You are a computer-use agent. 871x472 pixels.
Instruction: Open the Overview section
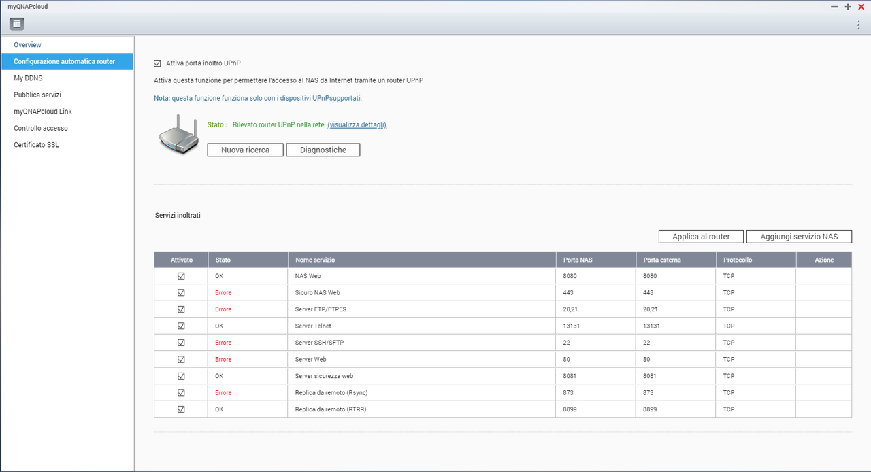[x=67, y=45]
